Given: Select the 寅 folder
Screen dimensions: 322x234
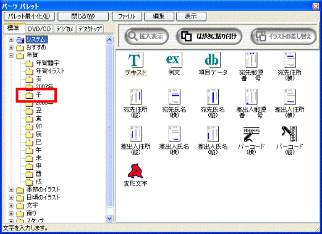Looking at the screenshot, I should click(x=38, y=119).
